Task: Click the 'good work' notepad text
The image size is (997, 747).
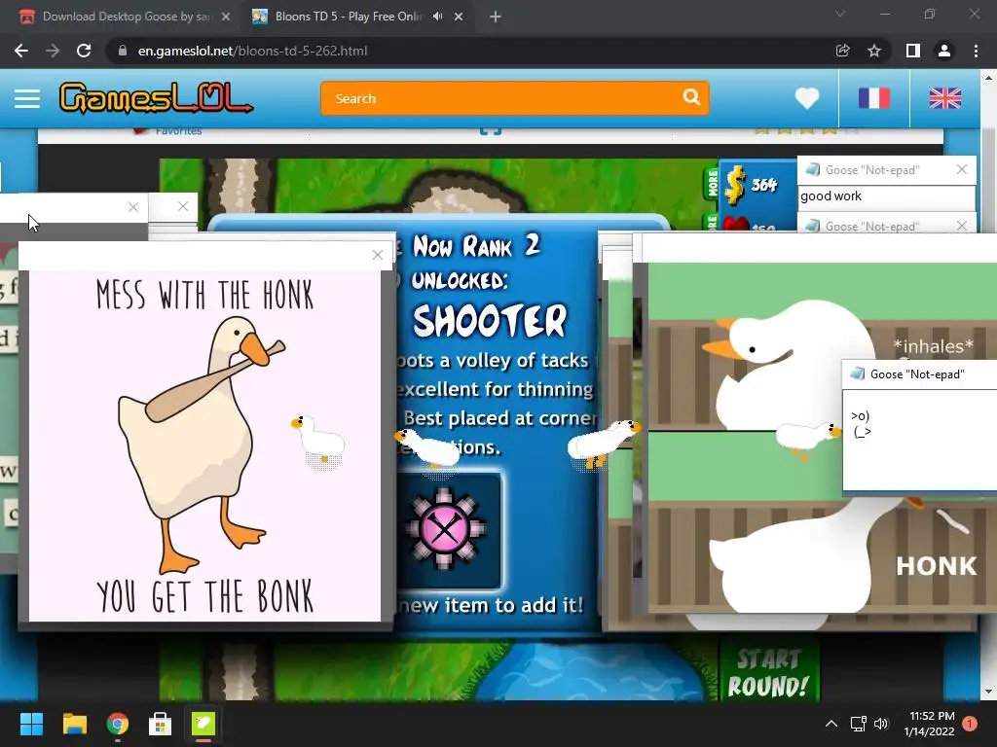Action: click(831, 196)
